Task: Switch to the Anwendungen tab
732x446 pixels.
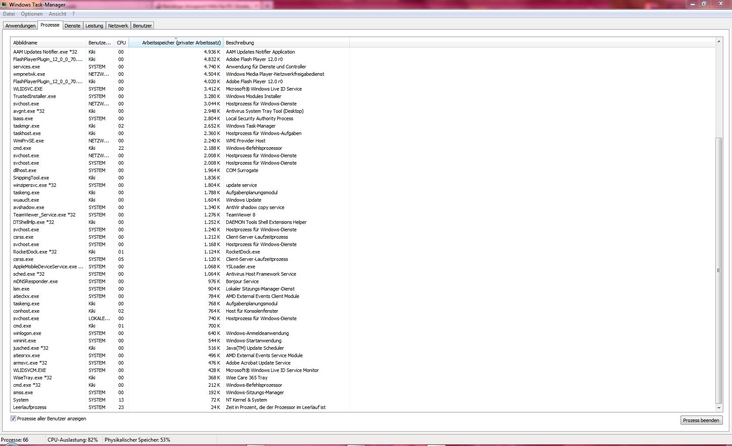Action: pos(20,26)
